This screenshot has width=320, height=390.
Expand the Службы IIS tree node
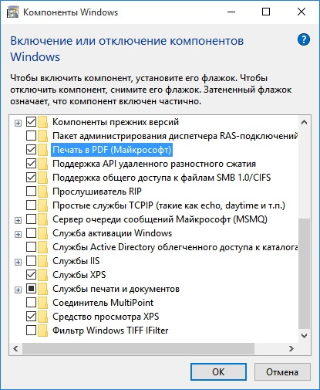click(18, 263)
